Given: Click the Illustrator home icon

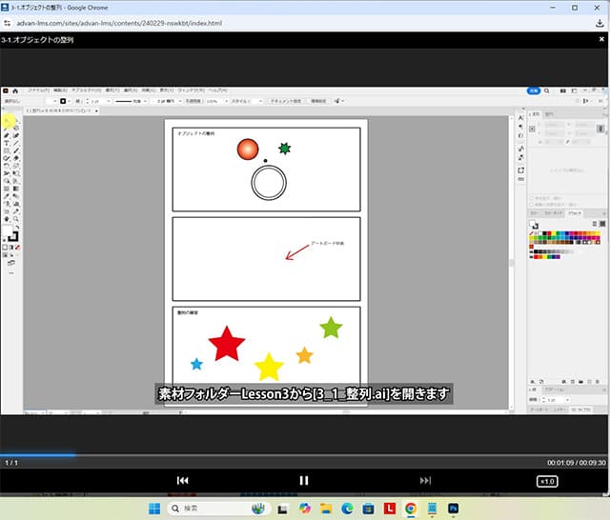Looking at the screenshot, I should [x=15, y=90].
